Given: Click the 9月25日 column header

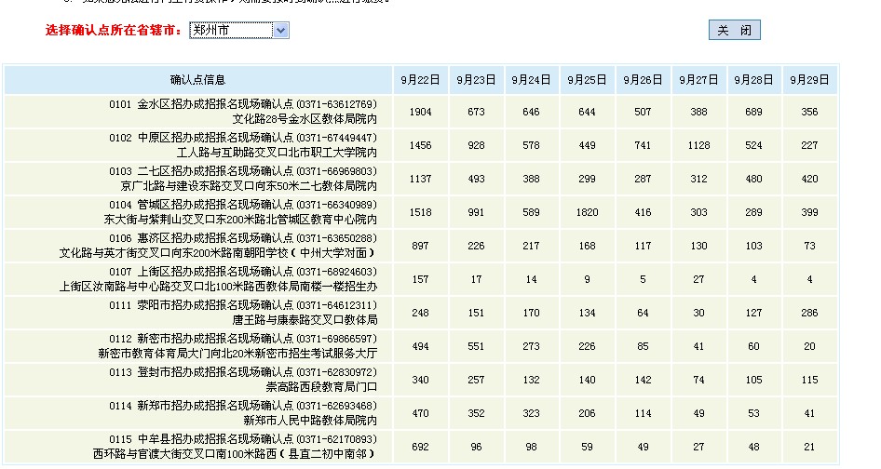Looking at the screenshot, I should coord(587,81).
